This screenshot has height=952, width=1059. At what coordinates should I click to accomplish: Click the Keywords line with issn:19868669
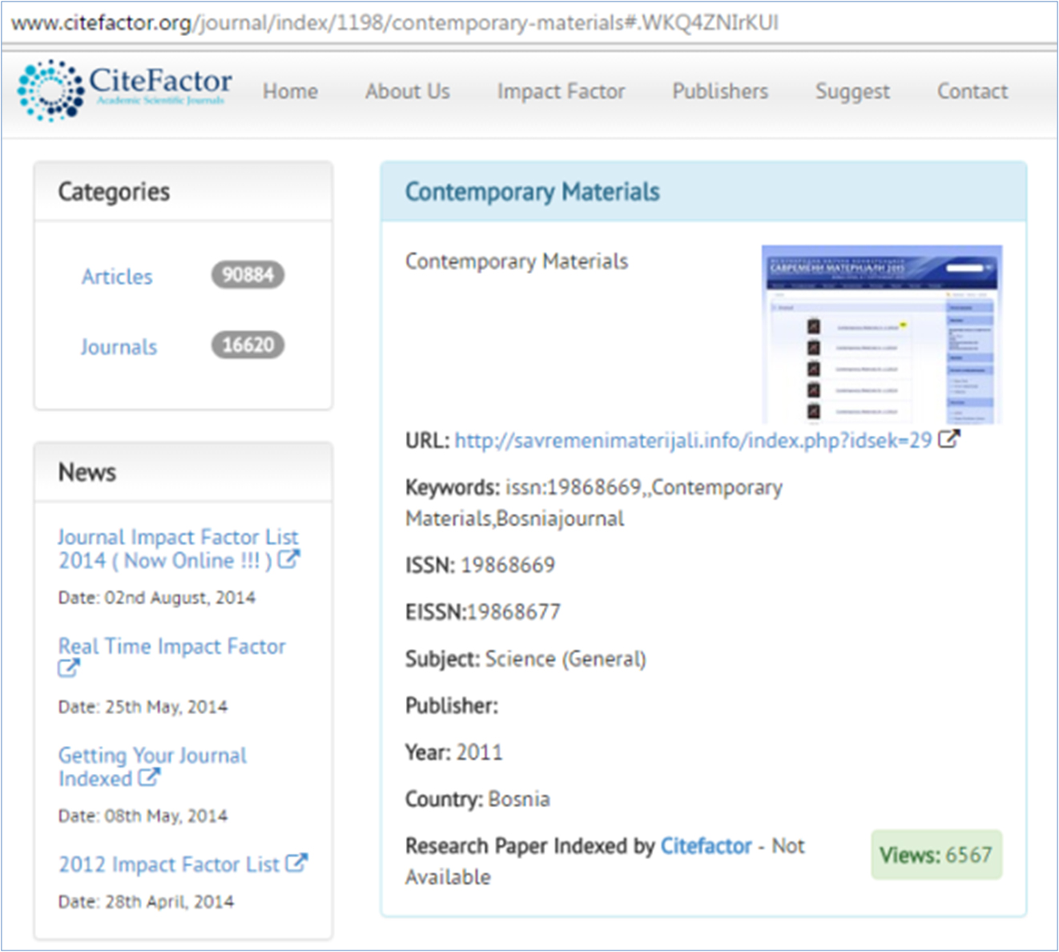594,502
